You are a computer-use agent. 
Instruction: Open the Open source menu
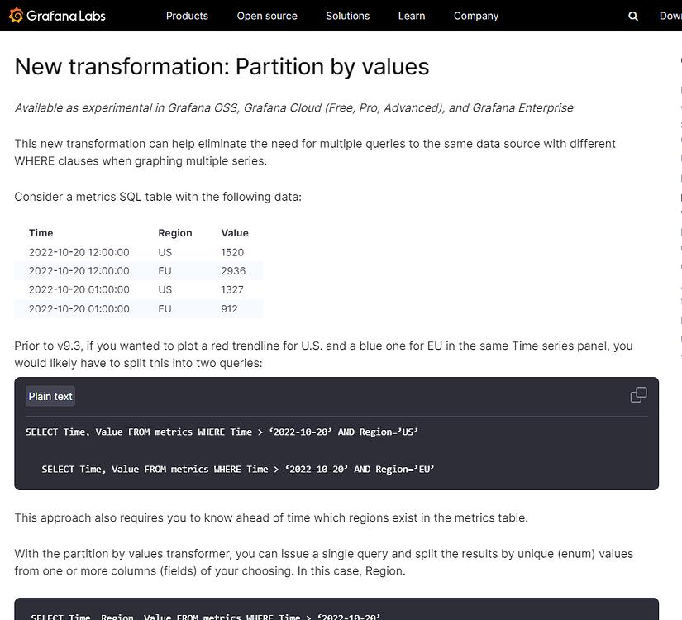coord(267,16)
